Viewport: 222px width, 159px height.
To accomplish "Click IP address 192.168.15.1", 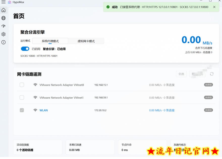I will (x=101, y=85).
